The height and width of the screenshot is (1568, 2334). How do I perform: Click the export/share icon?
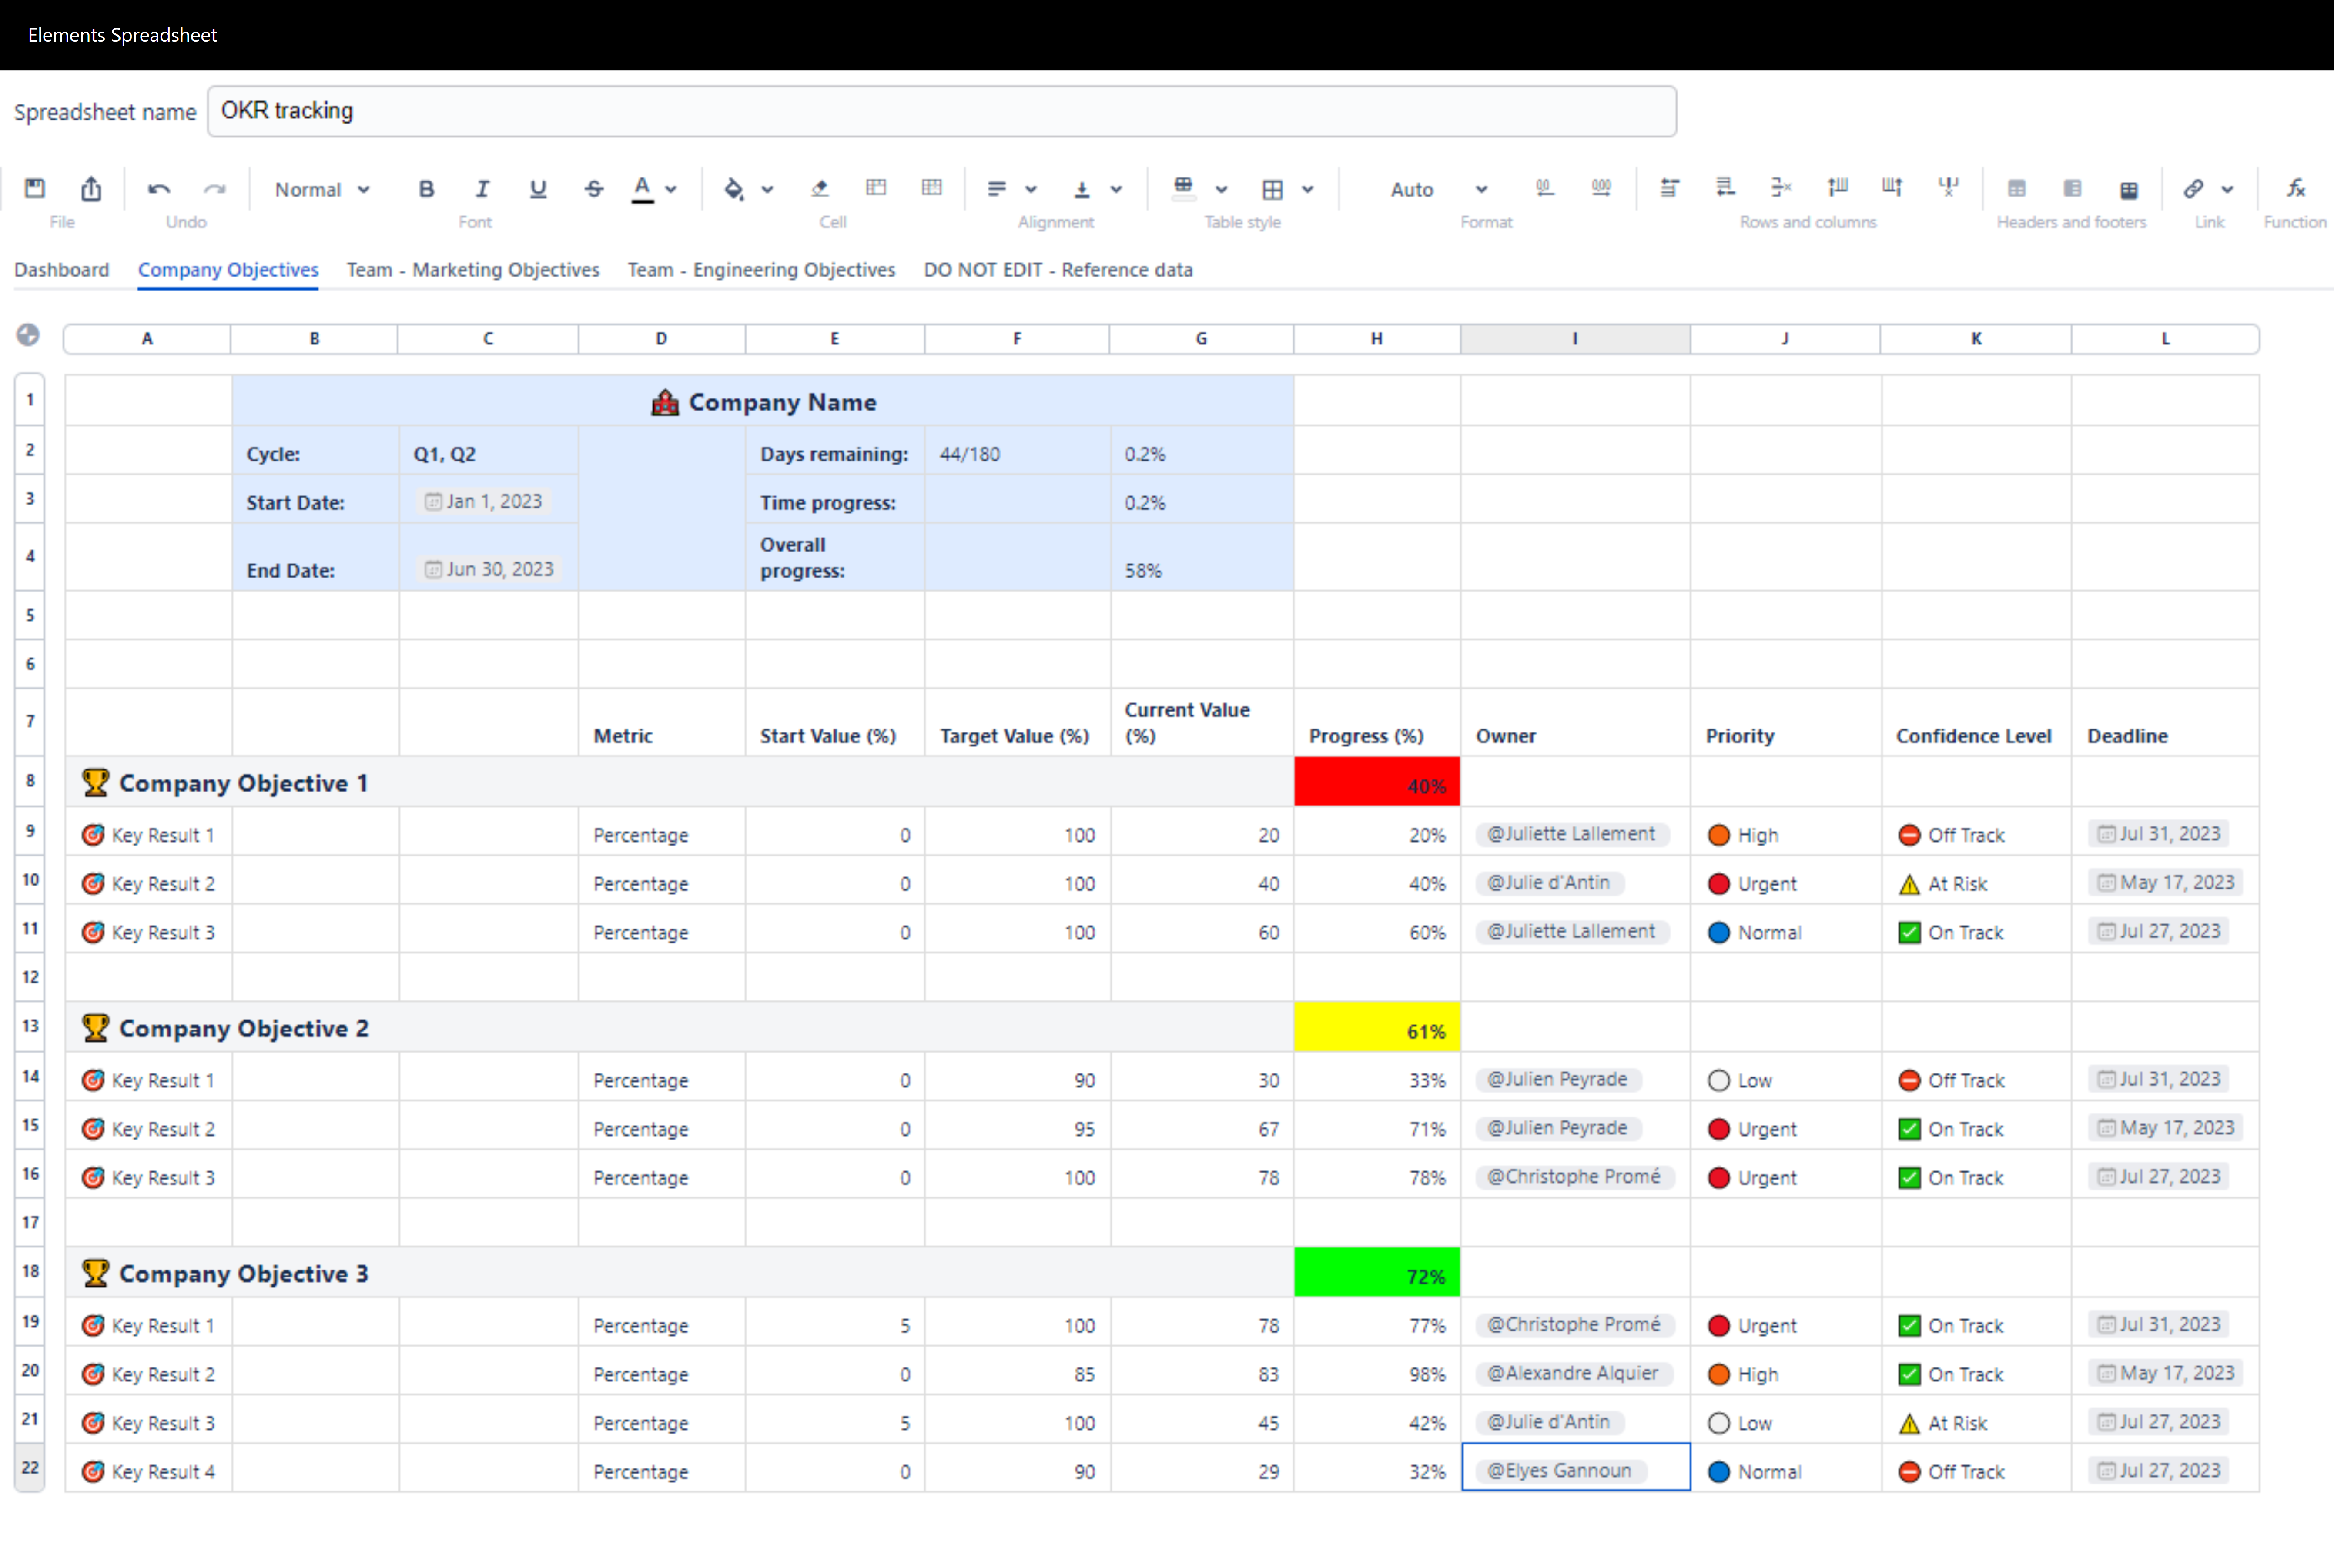coord(91,188)
